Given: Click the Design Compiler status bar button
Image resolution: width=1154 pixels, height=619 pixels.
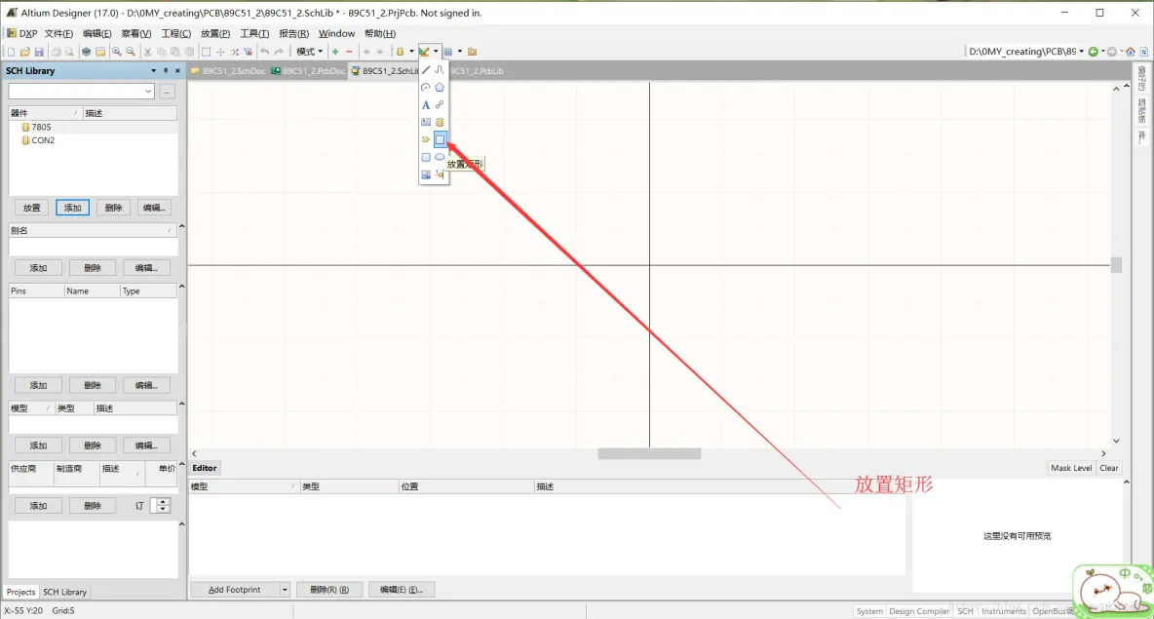Looking at the screenshot, I should click(x=919, y=611).
